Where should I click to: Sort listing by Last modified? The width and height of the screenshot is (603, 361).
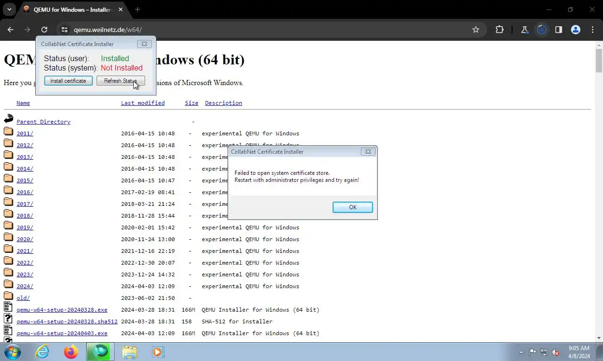pos(143,103)
